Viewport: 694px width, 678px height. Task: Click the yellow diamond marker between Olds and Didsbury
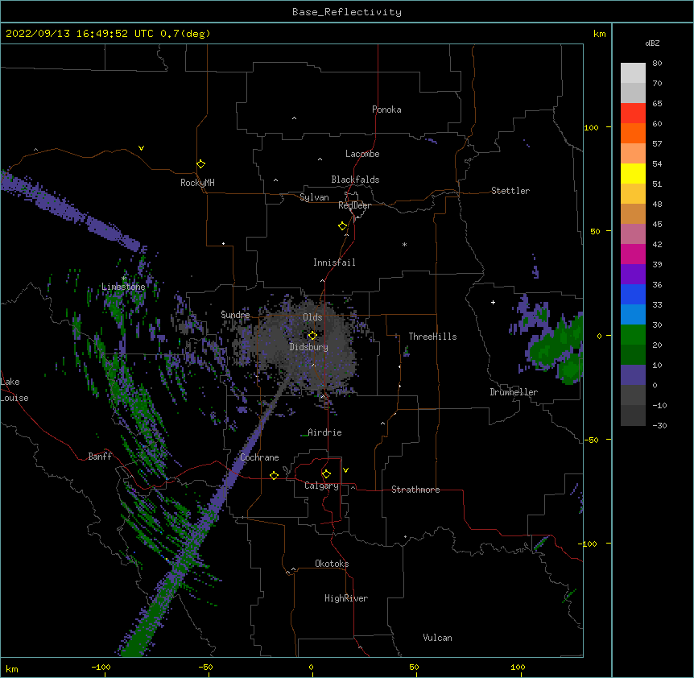[312, 335]
